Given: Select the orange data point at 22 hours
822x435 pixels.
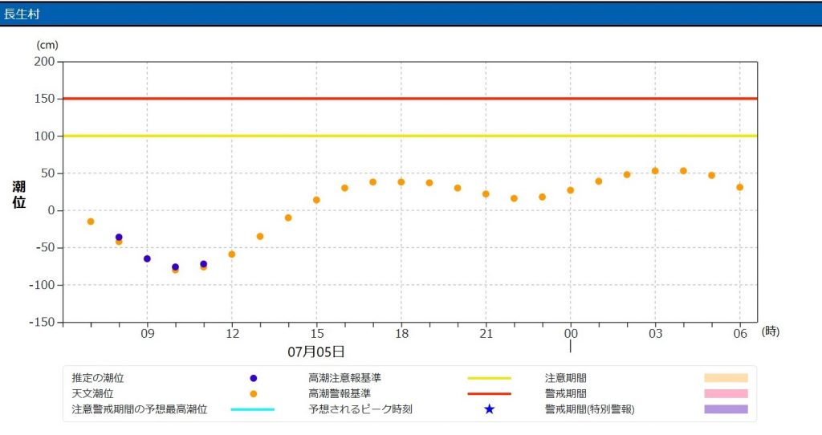Looking at the screenshot, I should [x=515, y=198].
